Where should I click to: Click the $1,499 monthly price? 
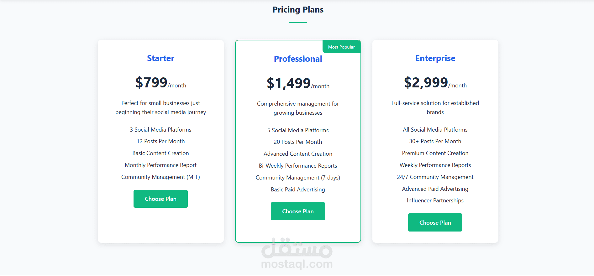pyautogui.click(x=289, y=83)
